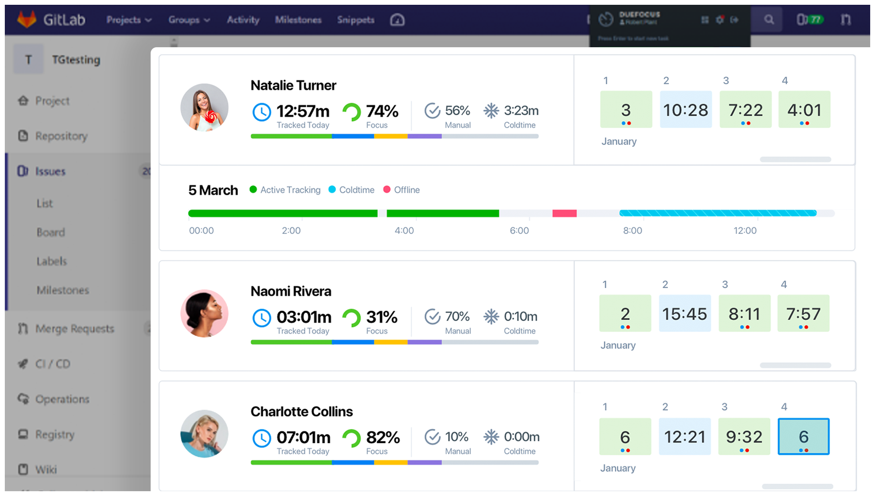Click the merge requests icon in top bar
This screenshot has width=875, height=496.
coord(846,20)
